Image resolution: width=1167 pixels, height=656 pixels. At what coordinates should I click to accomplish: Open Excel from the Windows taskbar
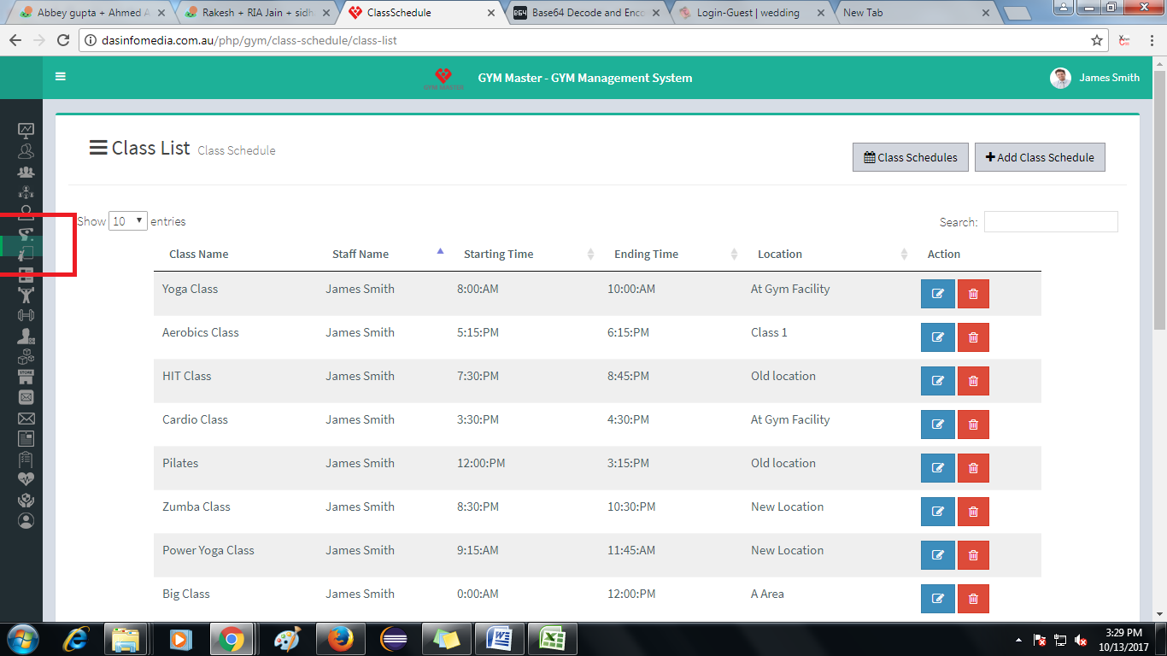[552, 639]
